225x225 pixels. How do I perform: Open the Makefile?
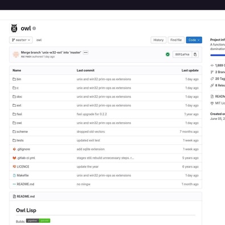tap(23, 176)
